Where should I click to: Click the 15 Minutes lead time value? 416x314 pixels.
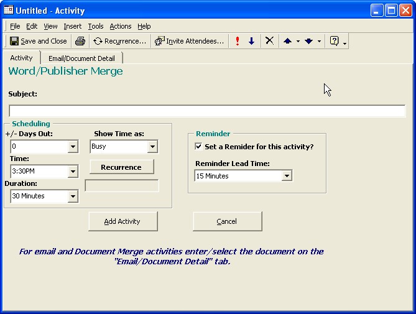point(238,176)
